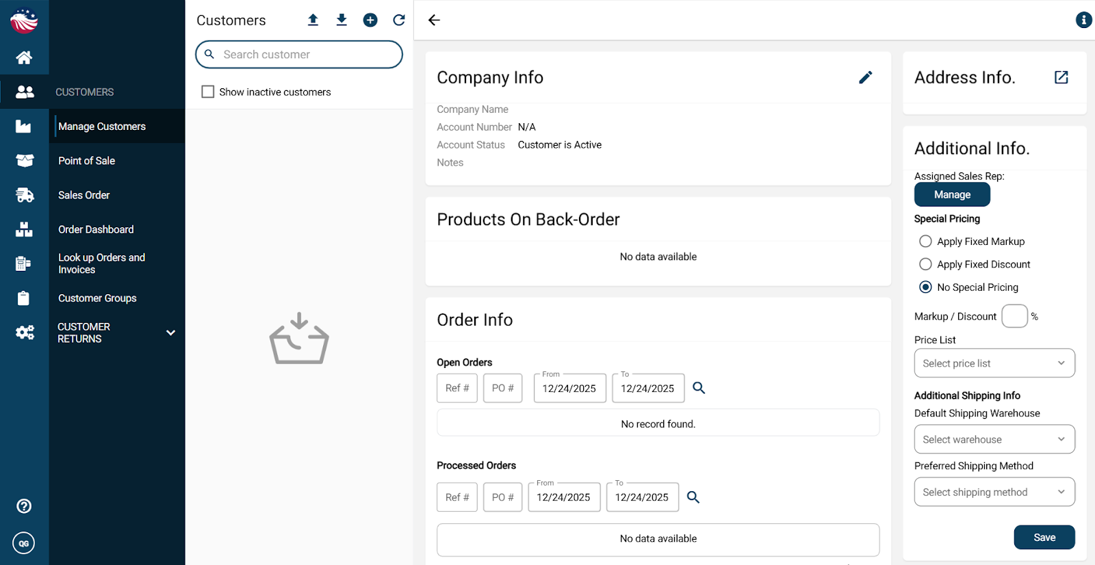The image size is (1095, 565).
Task: Open the help question mark icon
Action: [24, 506]
